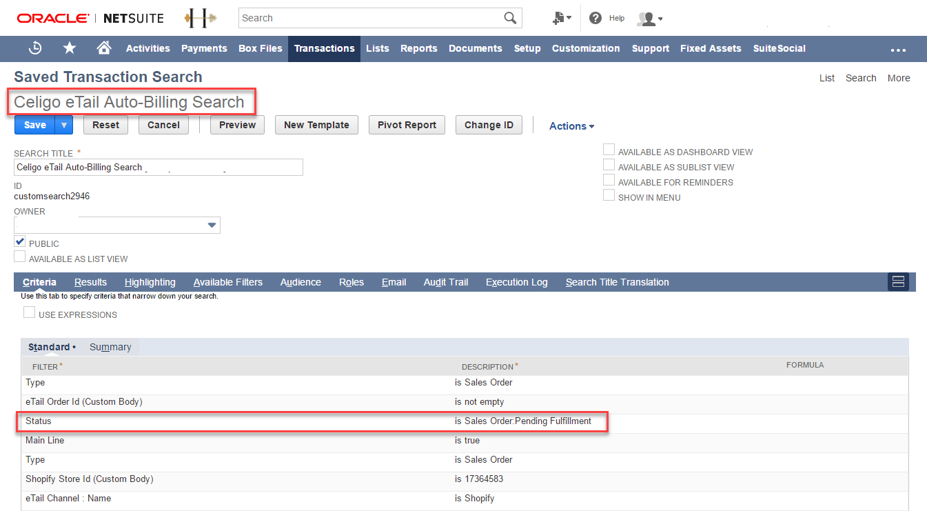The image size is (927, 511).
Task: Click the New Template button
Action: click(x=317, y=125)
